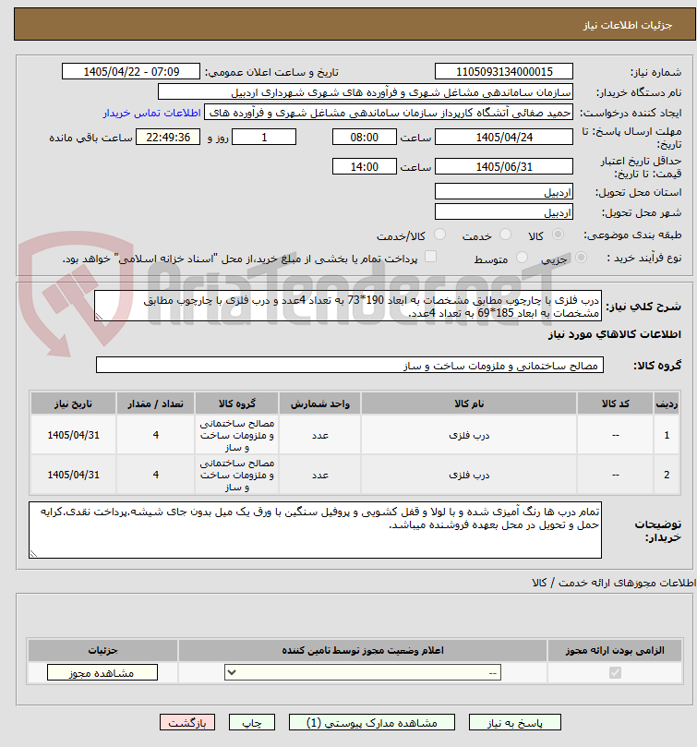Click the تعداد / مقدار column header

[155, 404]
